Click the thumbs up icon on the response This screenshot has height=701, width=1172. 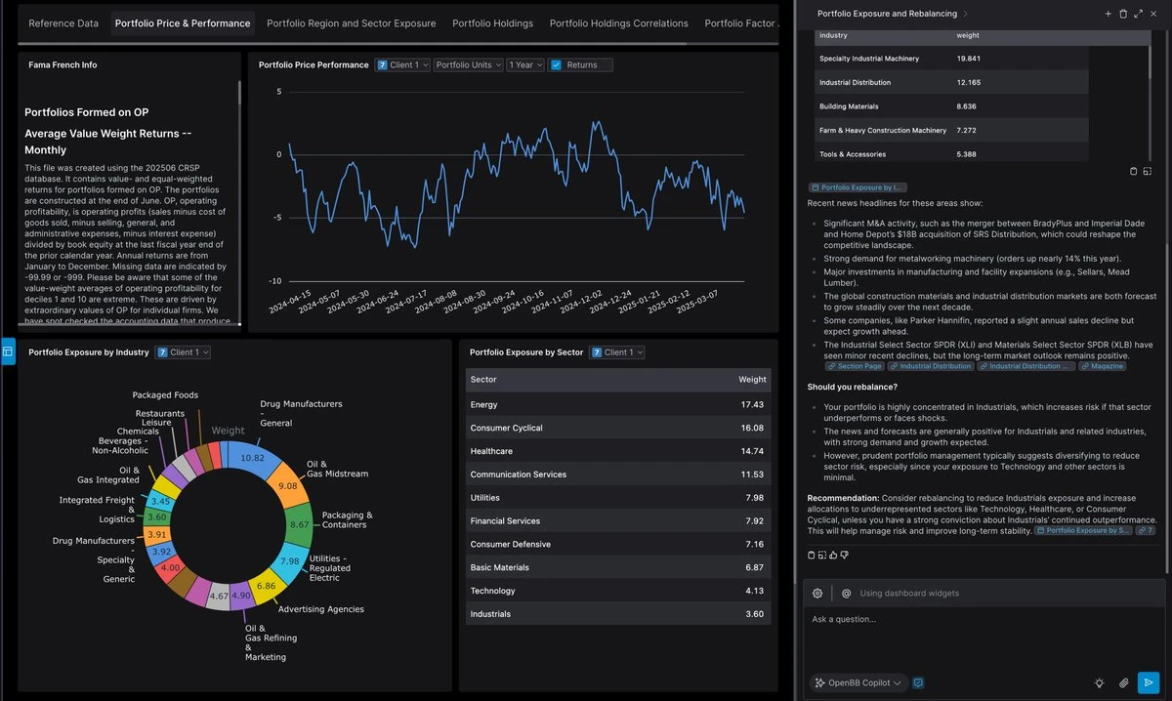point(833,555)
